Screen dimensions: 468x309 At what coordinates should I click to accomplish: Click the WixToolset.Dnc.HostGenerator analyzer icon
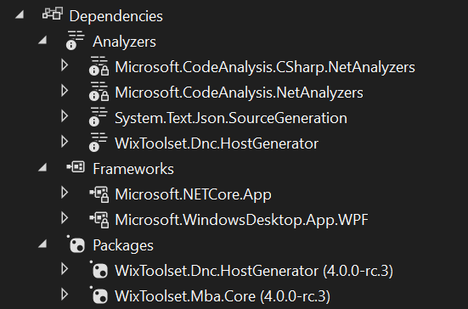click(98, 143)
